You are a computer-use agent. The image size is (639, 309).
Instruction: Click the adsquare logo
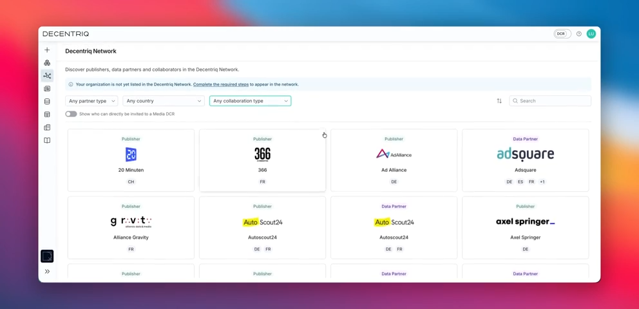coord(525,154)
